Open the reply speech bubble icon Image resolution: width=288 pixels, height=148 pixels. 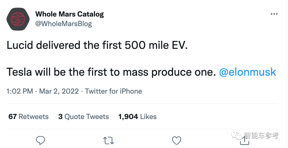click(x=40, y=140)
